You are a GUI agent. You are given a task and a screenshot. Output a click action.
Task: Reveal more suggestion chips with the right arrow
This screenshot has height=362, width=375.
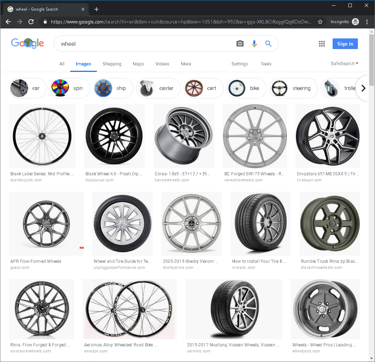[x=363, y=88]
